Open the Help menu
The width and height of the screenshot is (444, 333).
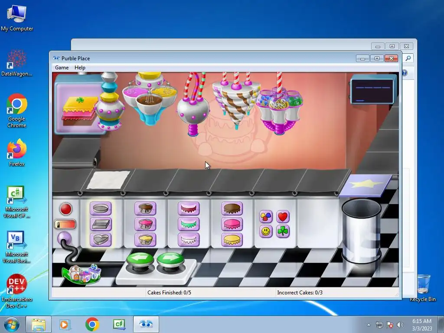tap(80, 67)
